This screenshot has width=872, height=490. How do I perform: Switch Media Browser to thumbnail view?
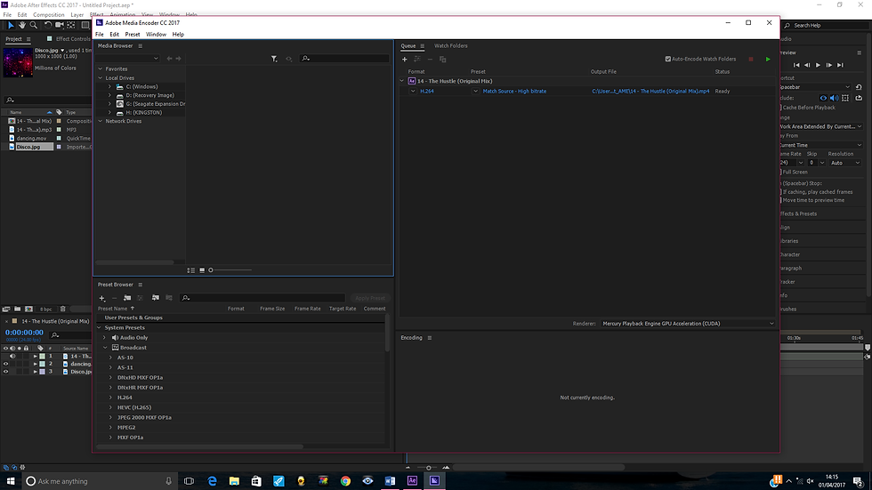tap(202, 270)
